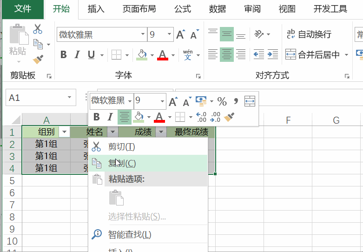Click mini toolbar accounting format icon
This screenshot has height=252, width=363.
201,101
